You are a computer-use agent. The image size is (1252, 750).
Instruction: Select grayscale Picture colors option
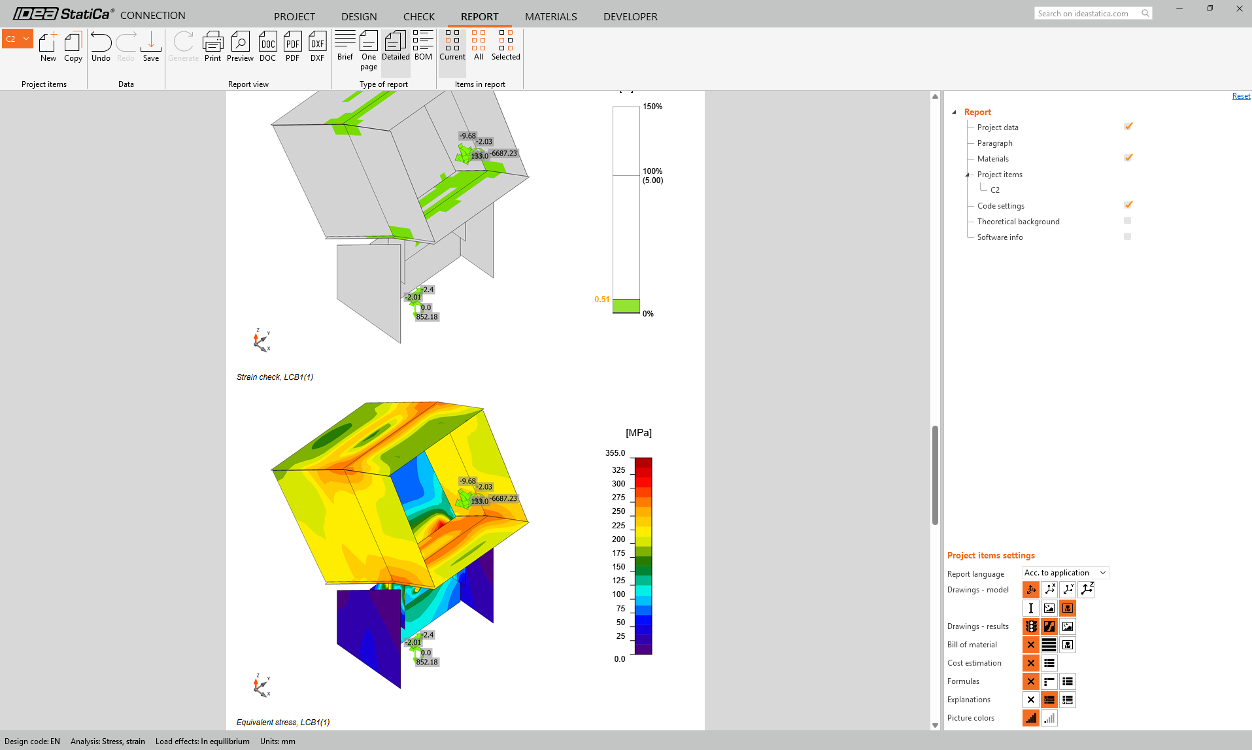click(x=1049, y=718)
